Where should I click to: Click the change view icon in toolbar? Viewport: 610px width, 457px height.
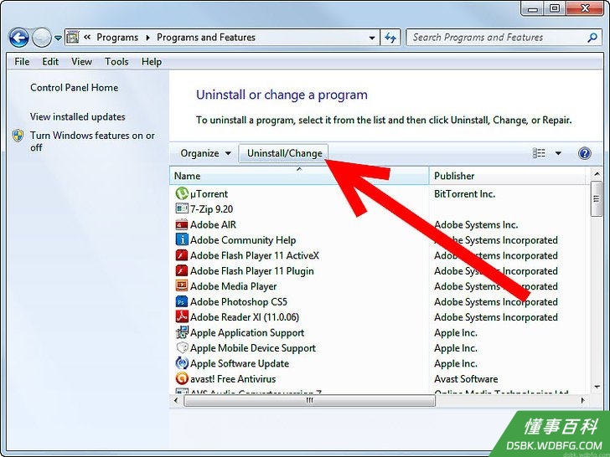[x=539, y=153]
